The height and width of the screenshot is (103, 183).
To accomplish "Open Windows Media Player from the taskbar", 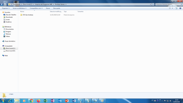I will [x=24, y=101].
